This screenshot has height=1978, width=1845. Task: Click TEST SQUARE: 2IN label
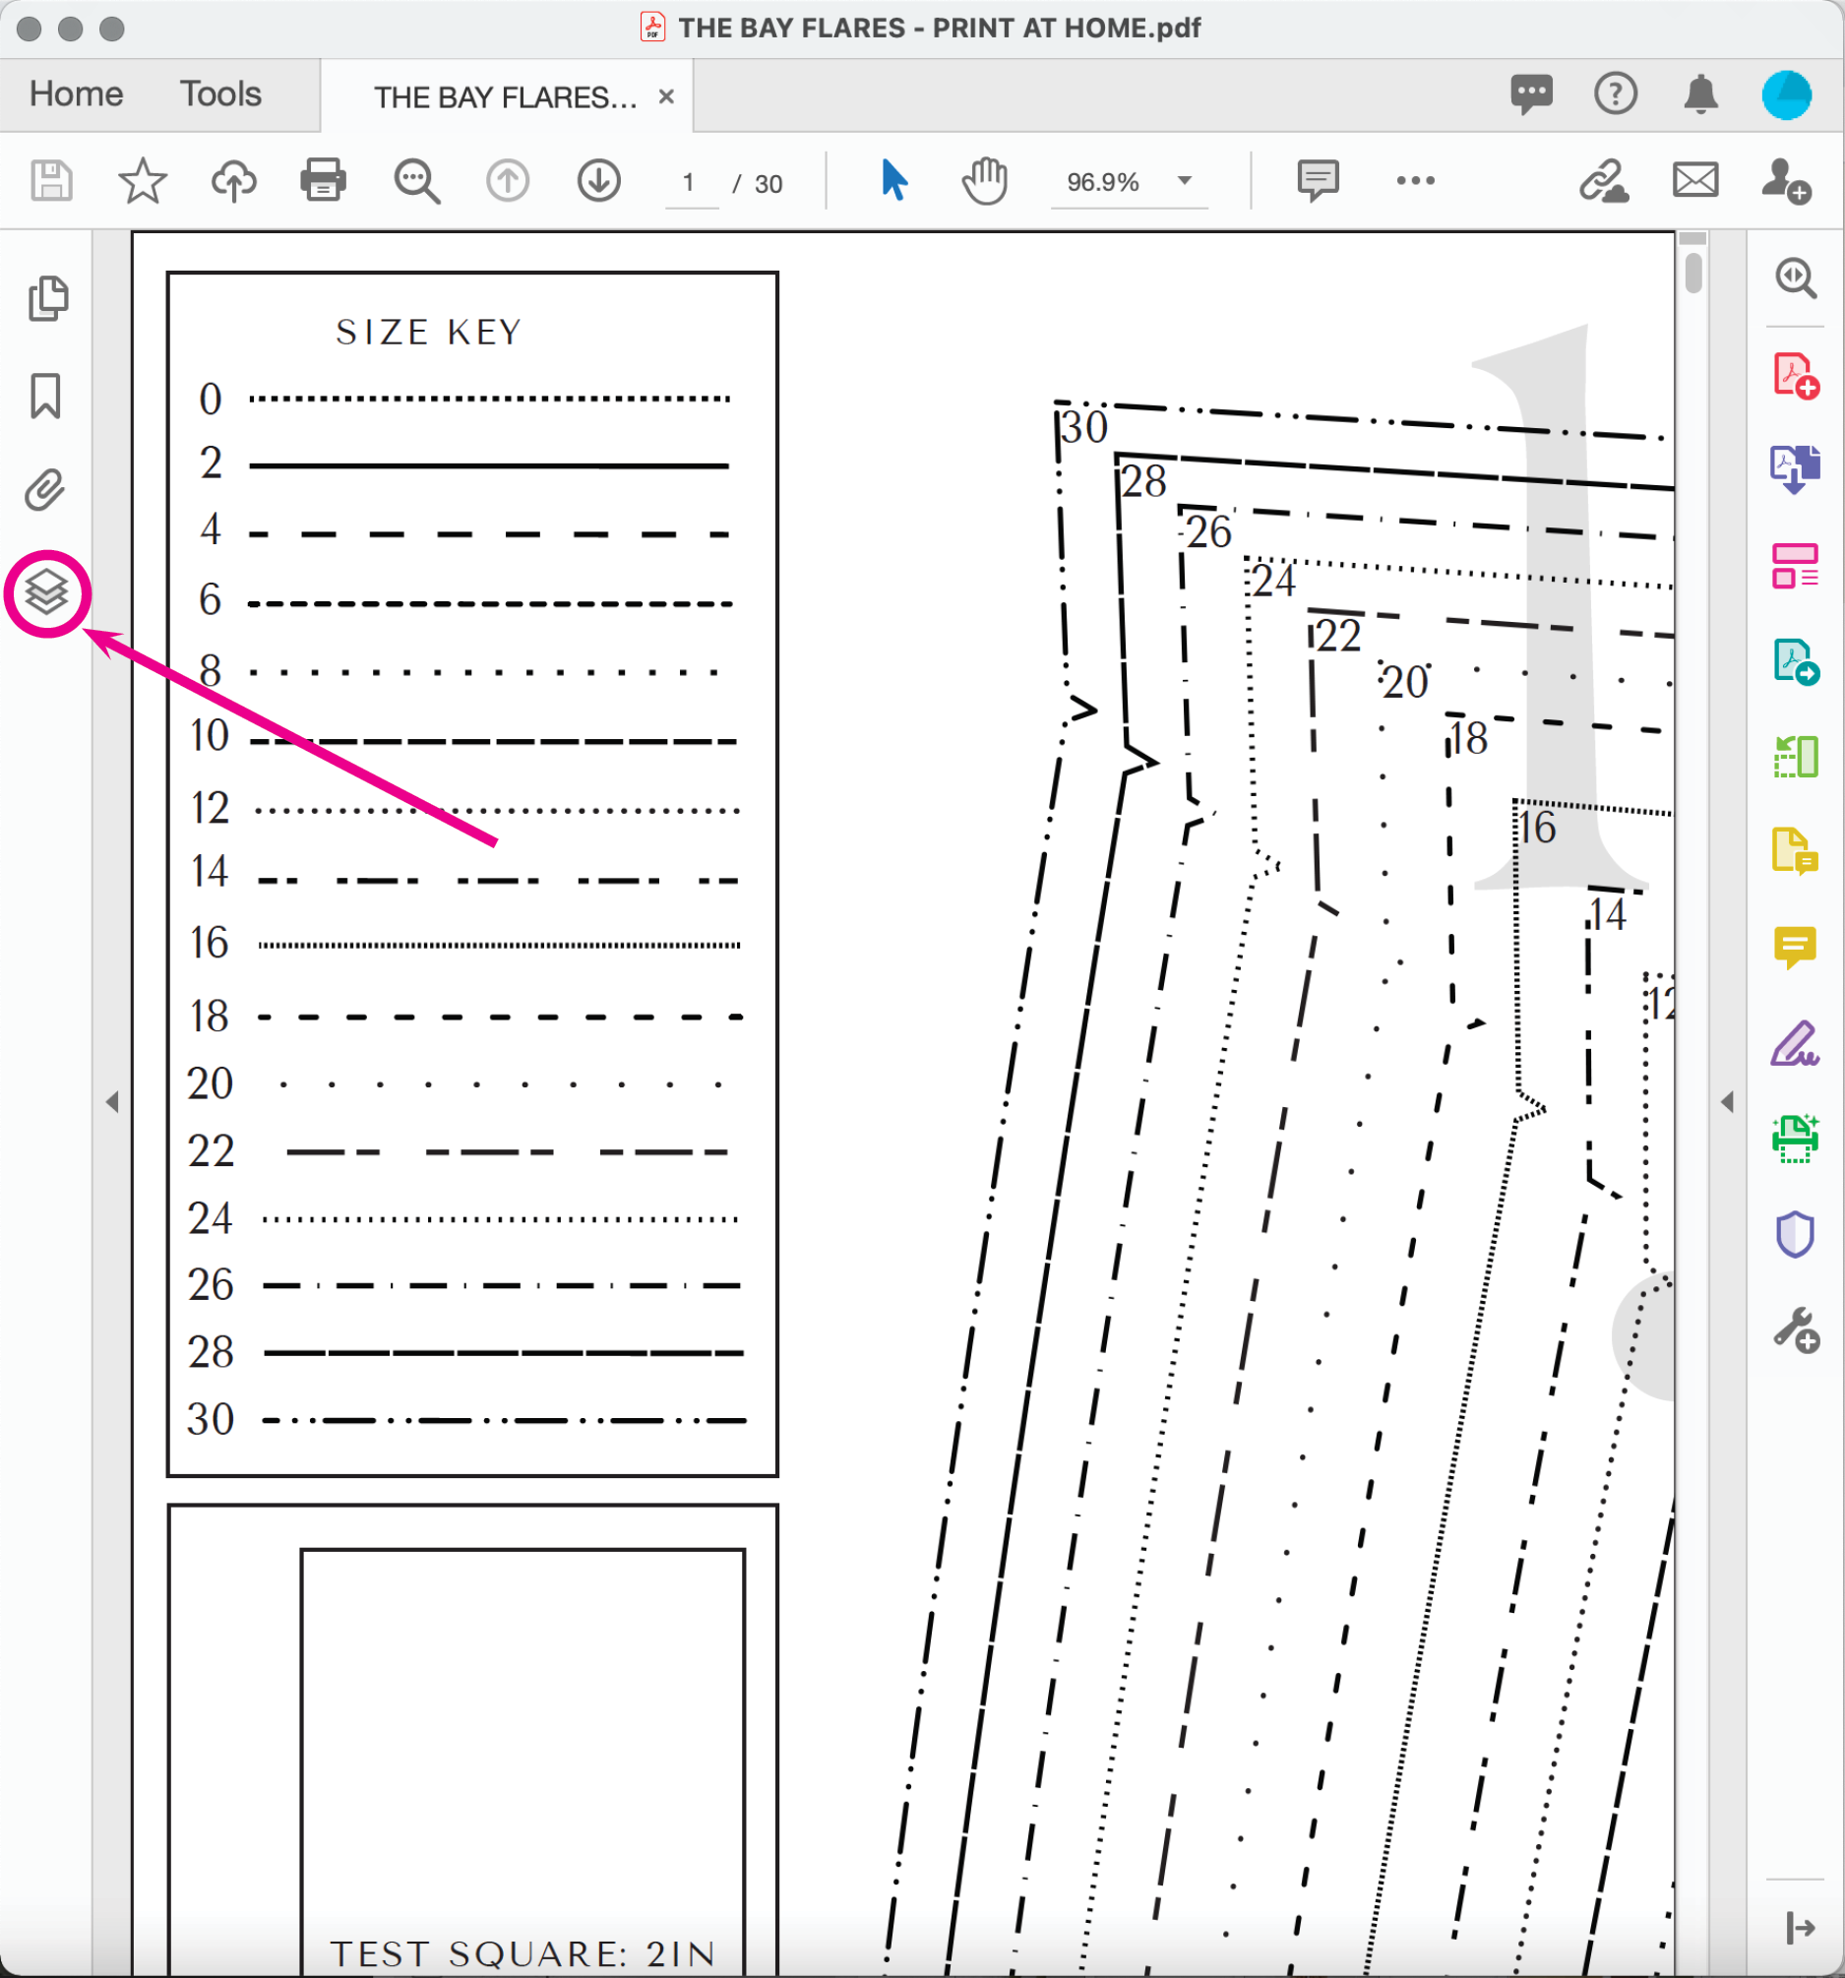coord(523,1952)
